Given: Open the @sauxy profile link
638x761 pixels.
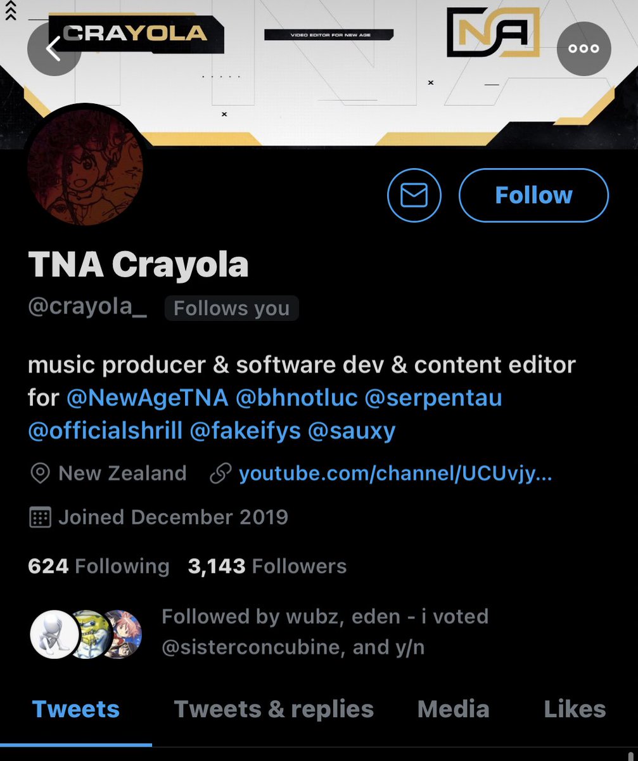Looking at the screenshot, I should coord(352,431).
